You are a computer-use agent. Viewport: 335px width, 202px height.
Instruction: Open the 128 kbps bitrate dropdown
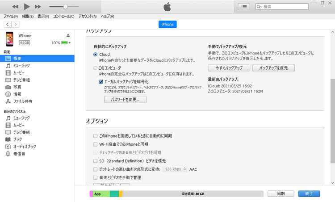[x=175, y=169]
